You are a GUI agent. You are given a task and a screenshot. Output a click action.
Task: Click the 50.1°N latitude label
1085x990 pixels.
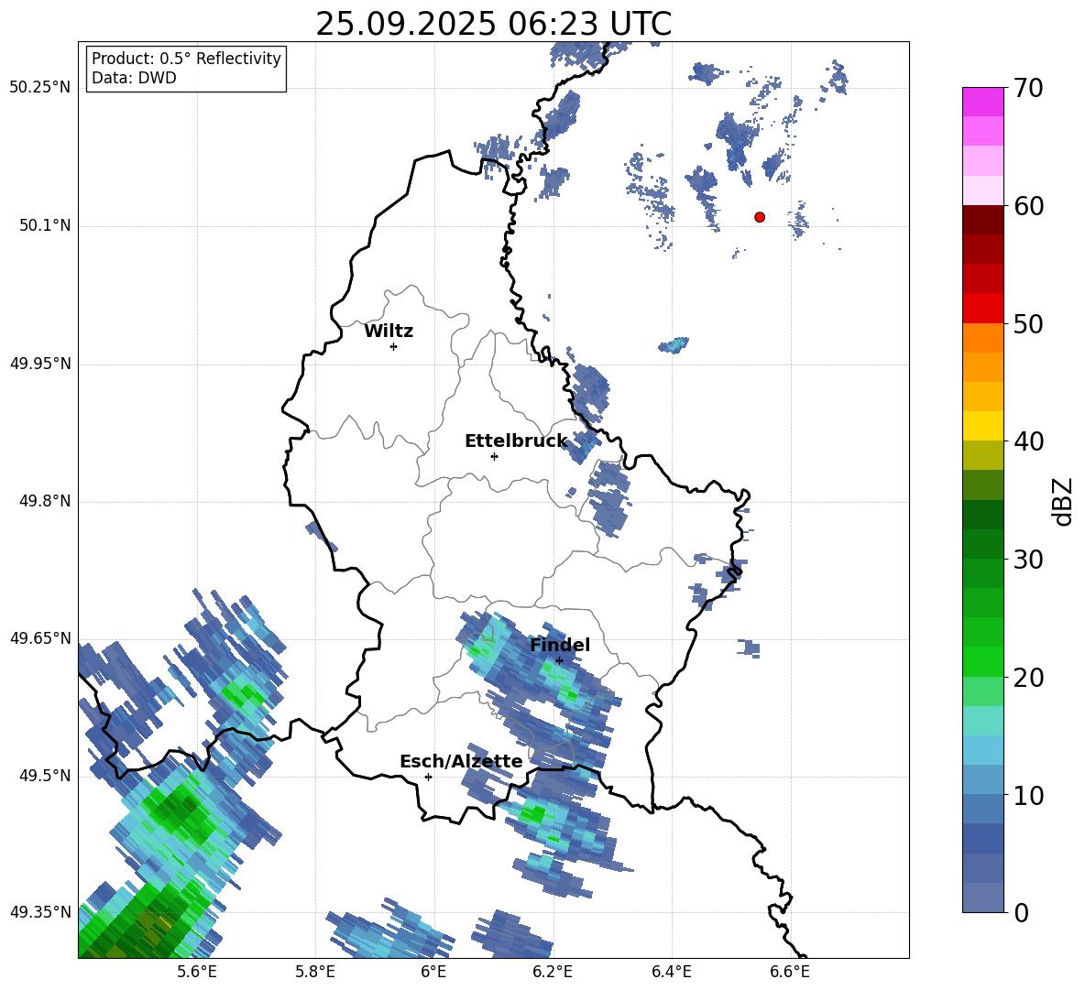click(44, 225)
